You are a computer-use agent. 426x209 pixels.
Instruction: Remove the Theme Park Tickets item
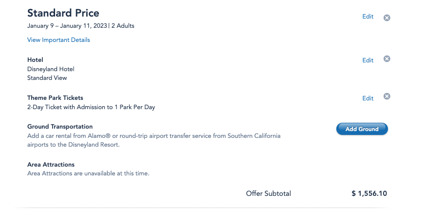[387, 96]
